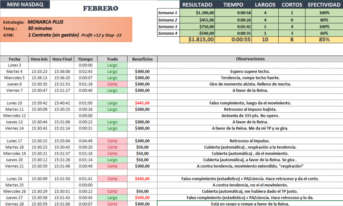Click the Fecha column header

14,59
